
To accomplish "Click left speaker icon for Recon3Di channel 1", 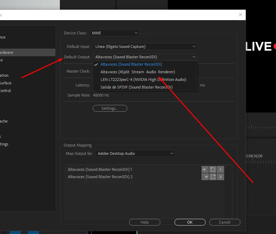I will [x=205, y=169].
